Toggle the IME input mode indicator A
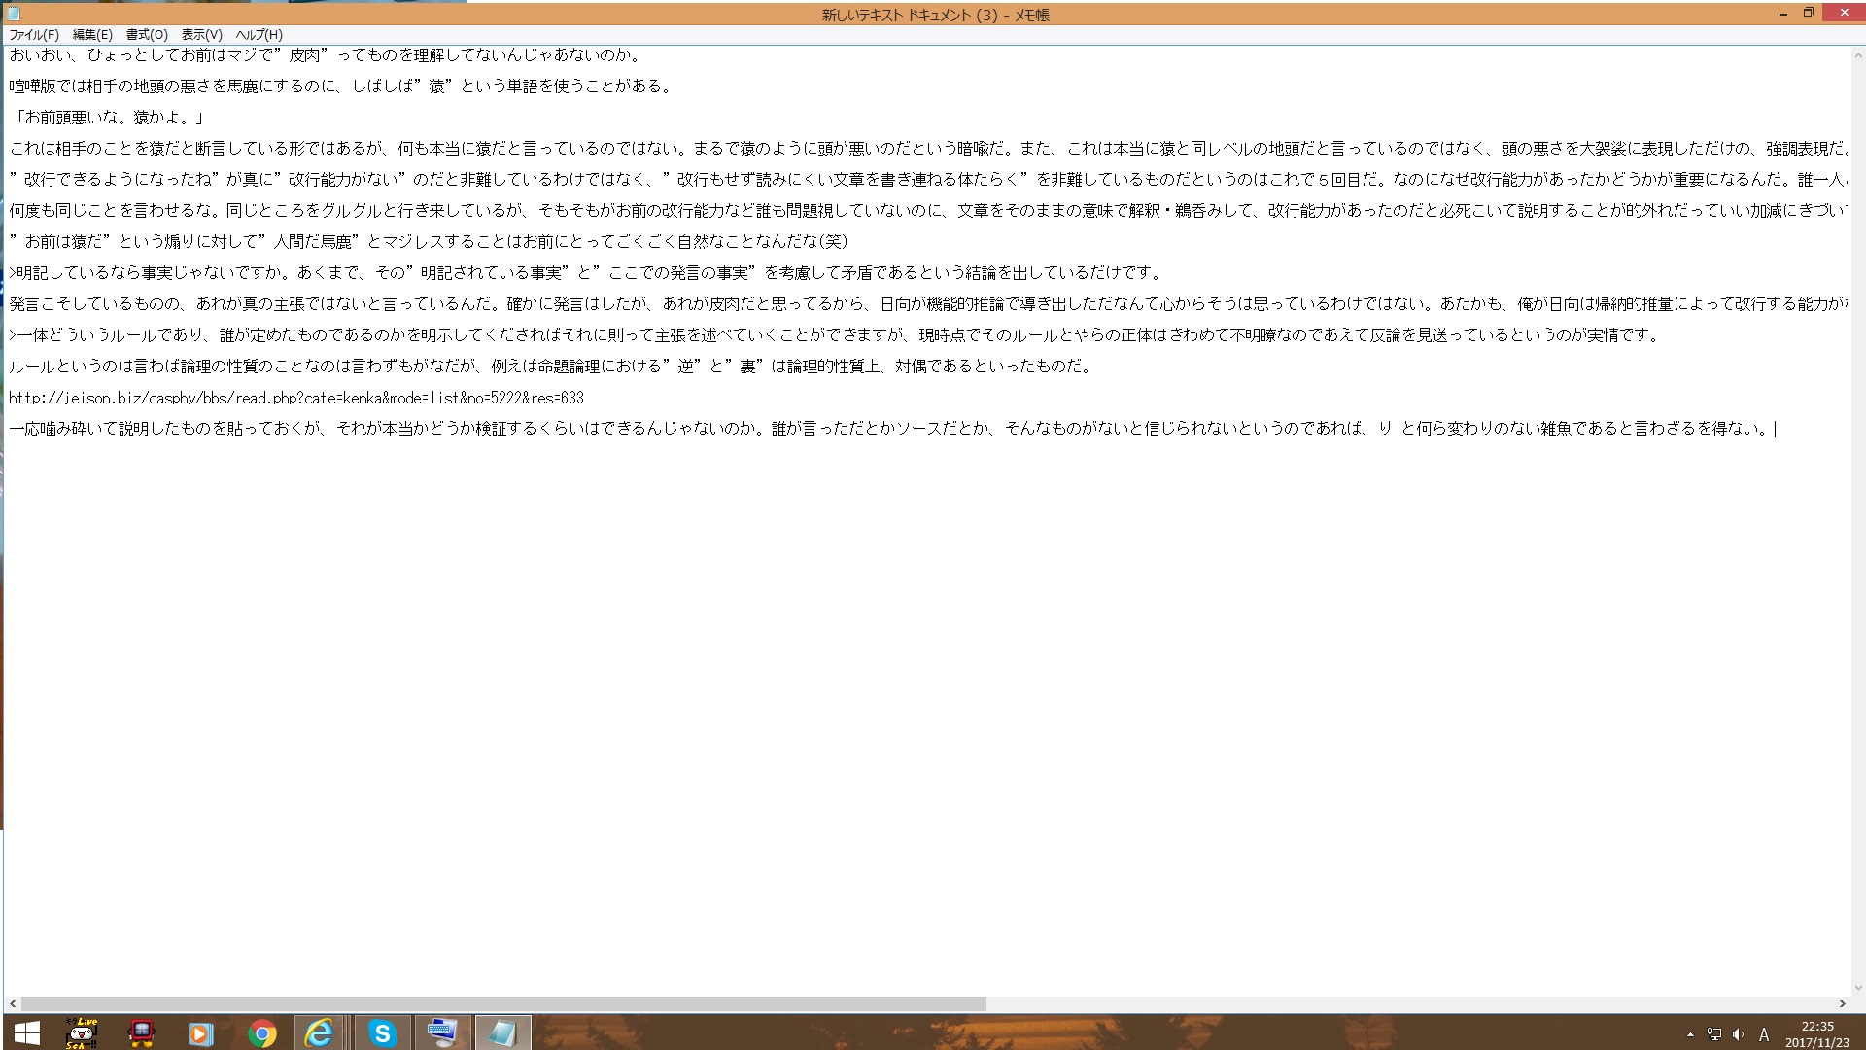This screenshot has width=1866, height=1050. [x=1764, y=1034]
